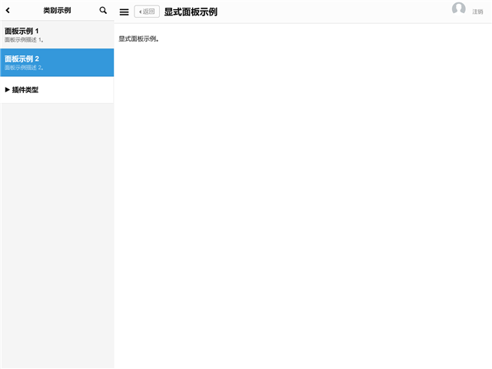Click the 注销 logout link
492x369 pixels.
tap(477, 12)
